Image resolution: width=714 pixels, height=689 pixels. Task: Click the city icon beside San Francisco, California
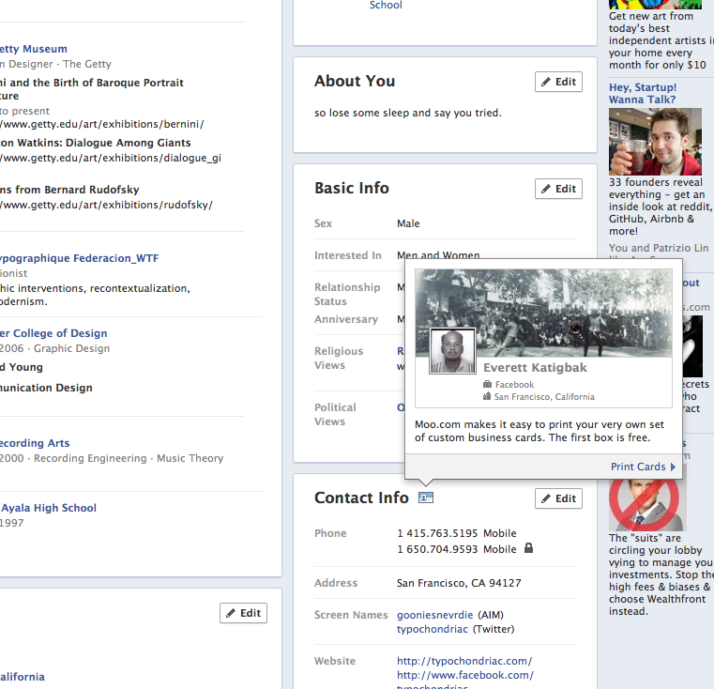(x=487, y=396)
